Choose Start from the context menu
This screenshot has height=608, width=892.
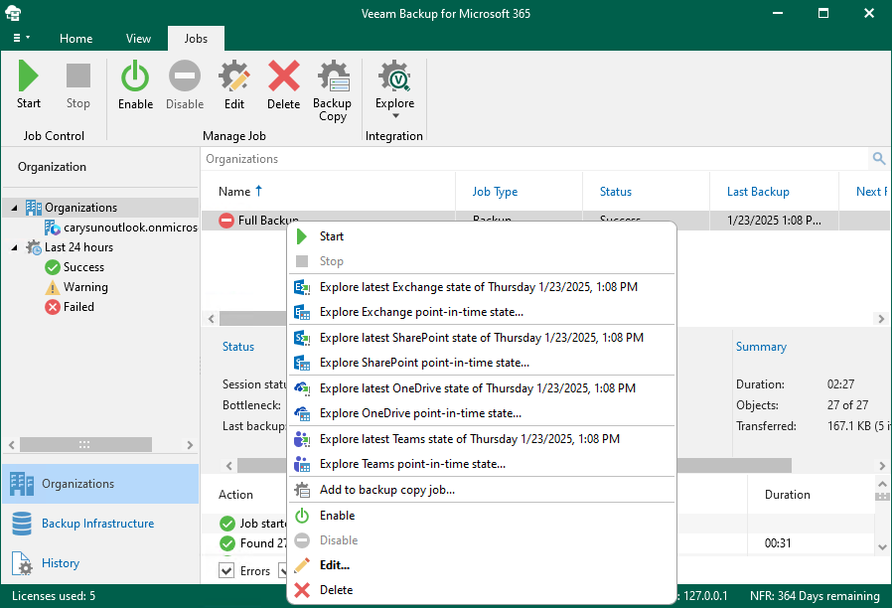click(482, 236)
